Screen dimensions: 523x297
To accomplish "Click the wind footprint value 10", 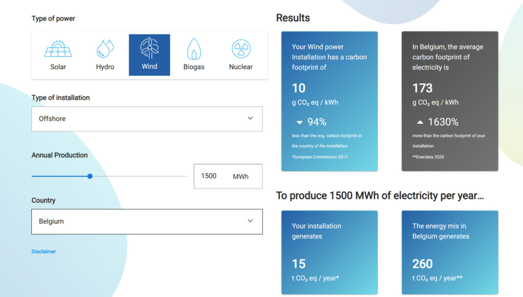I will click(x=298, y=88).
